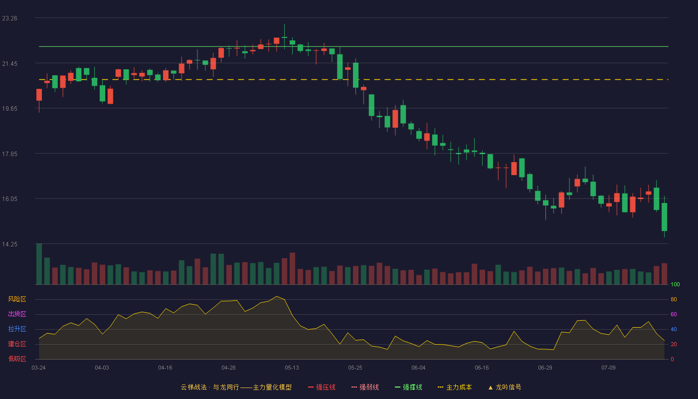Click the yellow dashed 主力成本 legend marker

[440, 387]
